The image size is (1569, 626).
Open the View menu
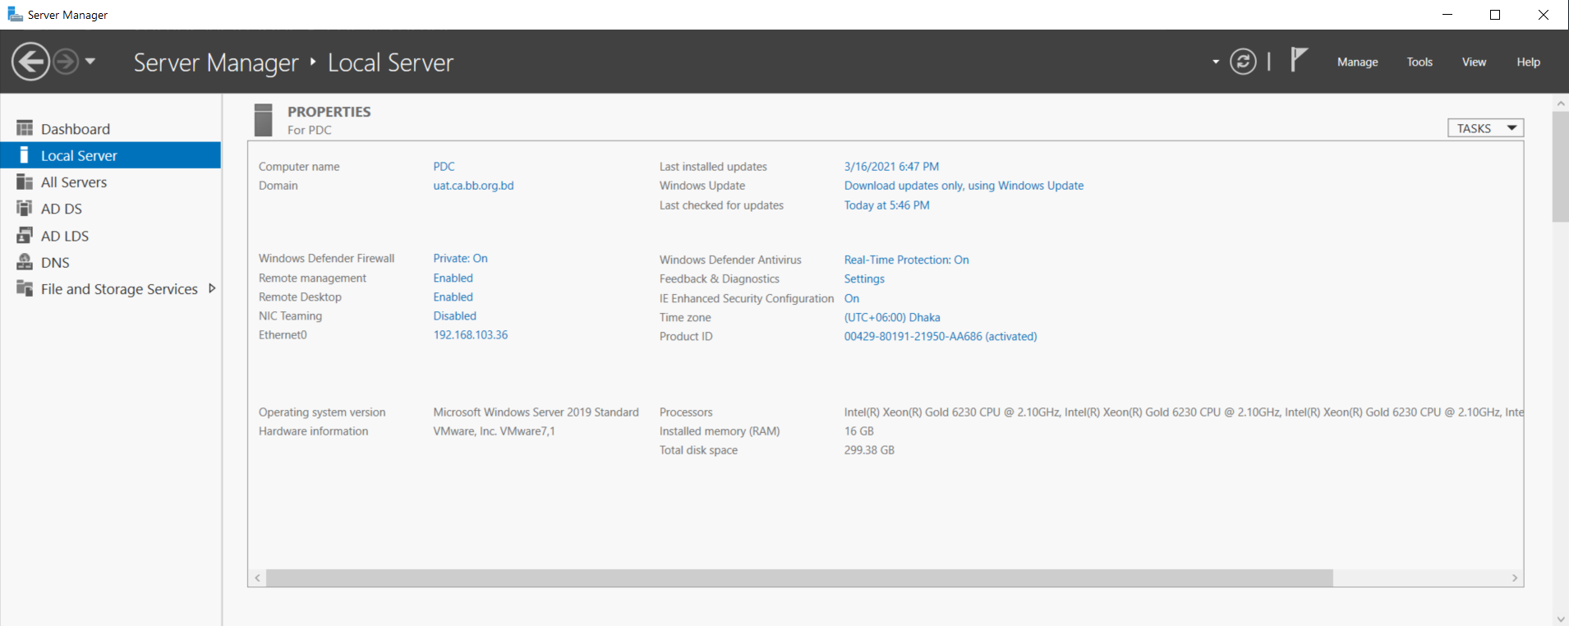1474,62
